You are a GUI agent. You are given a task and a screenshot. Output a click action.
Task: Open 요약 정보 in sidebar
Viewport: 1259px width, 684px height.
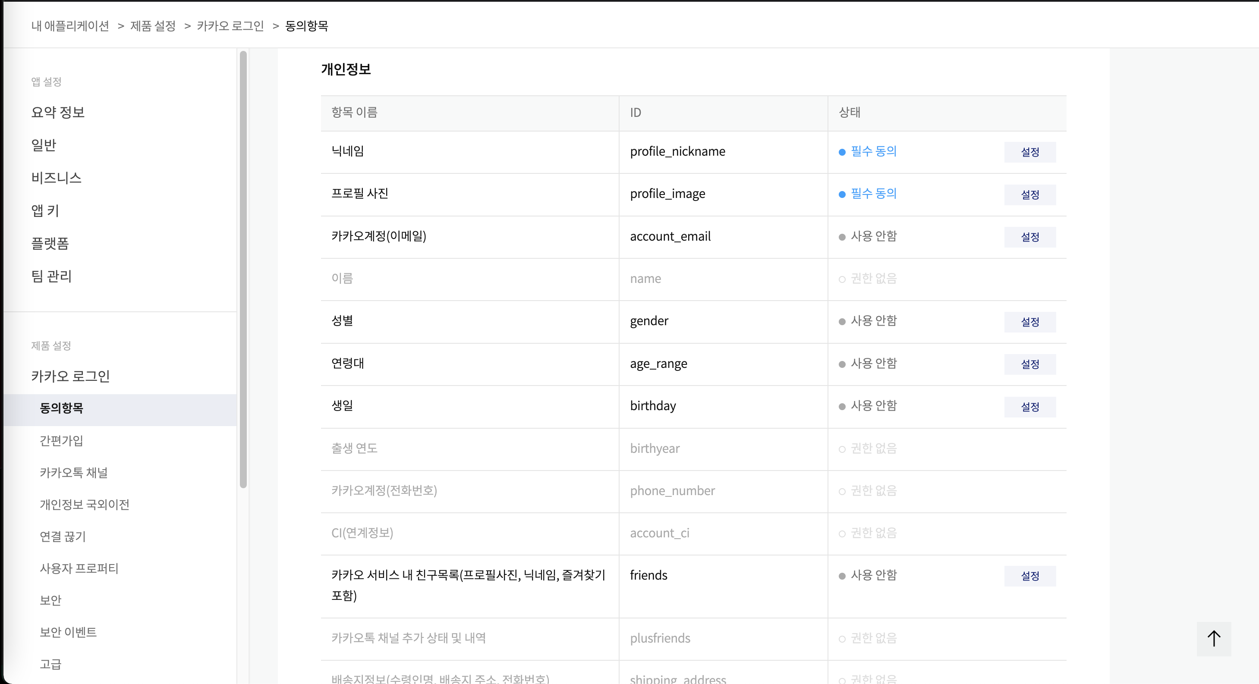click(x=58, y=113)
